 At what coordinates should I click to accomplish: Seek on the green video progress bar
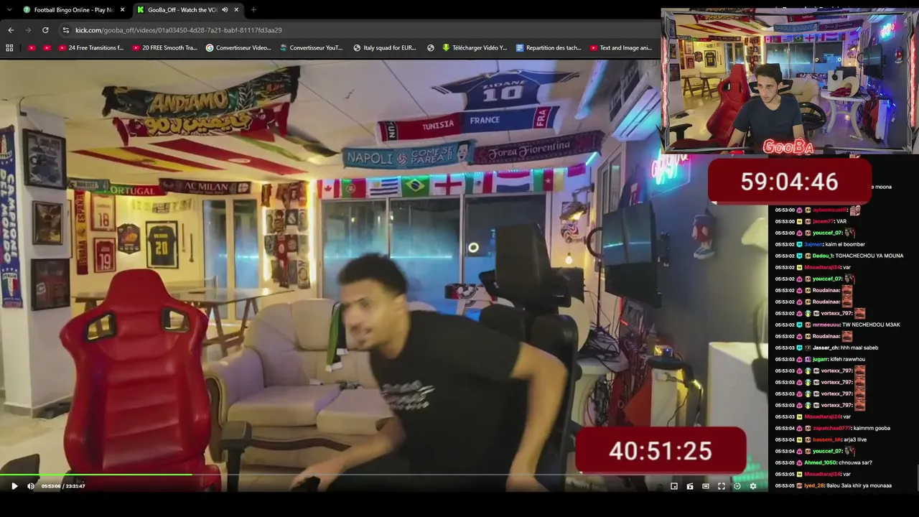coord(383,475)
